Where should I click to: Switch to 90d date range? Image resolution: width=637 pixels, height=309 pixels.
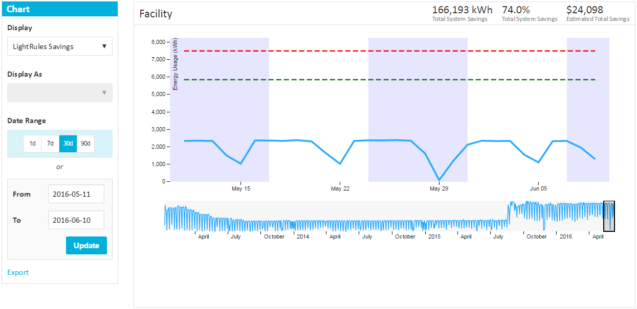click(x=85, y=144)
